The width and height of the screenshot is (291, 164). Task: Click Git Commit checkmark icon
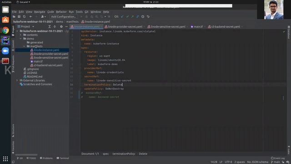[x=127, y=16]
